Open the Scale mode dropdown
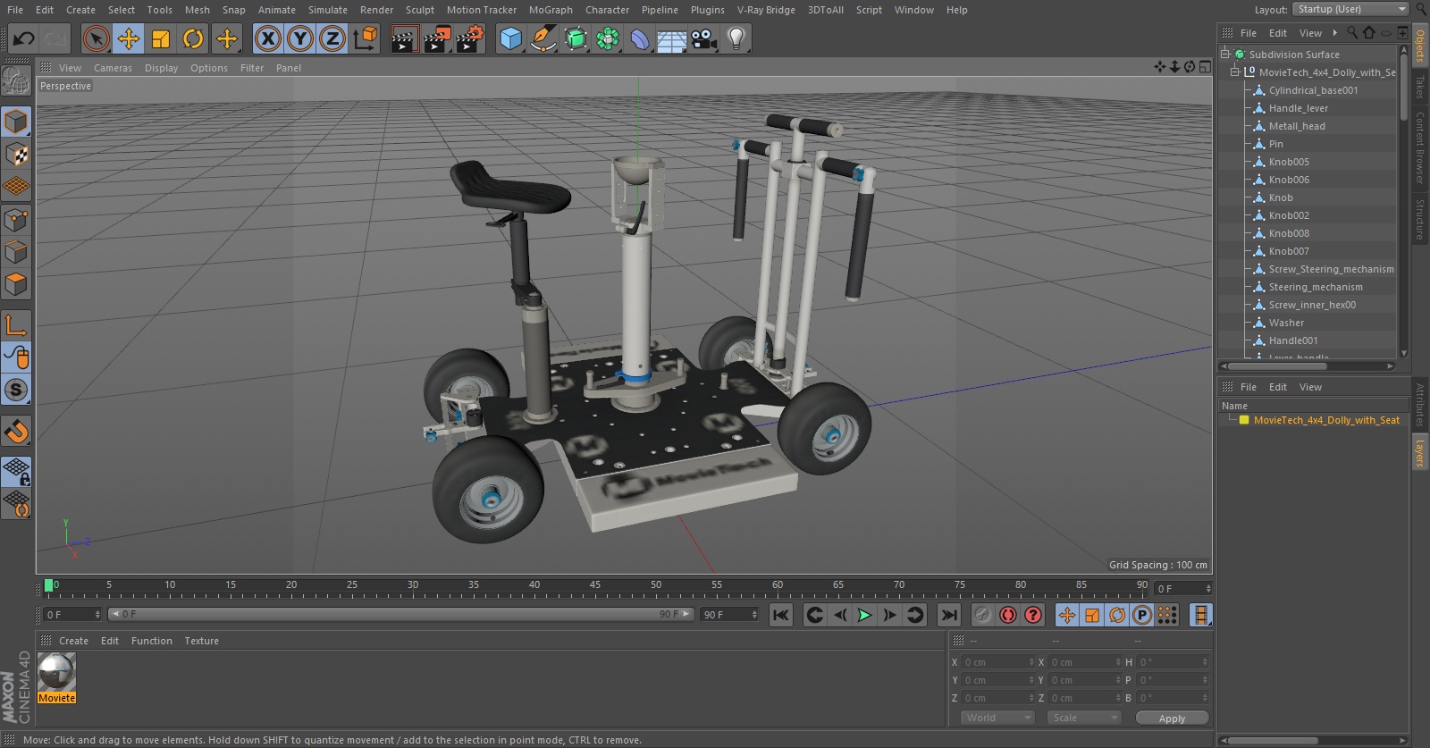 [x=1084, y=718]
